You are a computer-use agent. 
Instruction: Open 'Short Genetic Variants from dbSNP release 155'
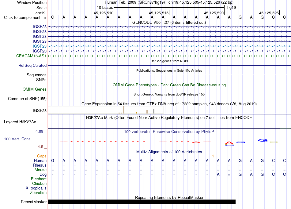pyautogui.click(x=169, y=94)
